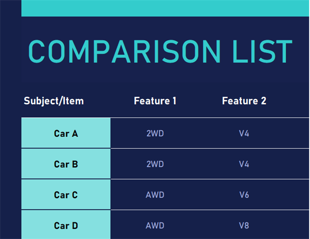Select the Feature 1 column header

pos(155,101)
